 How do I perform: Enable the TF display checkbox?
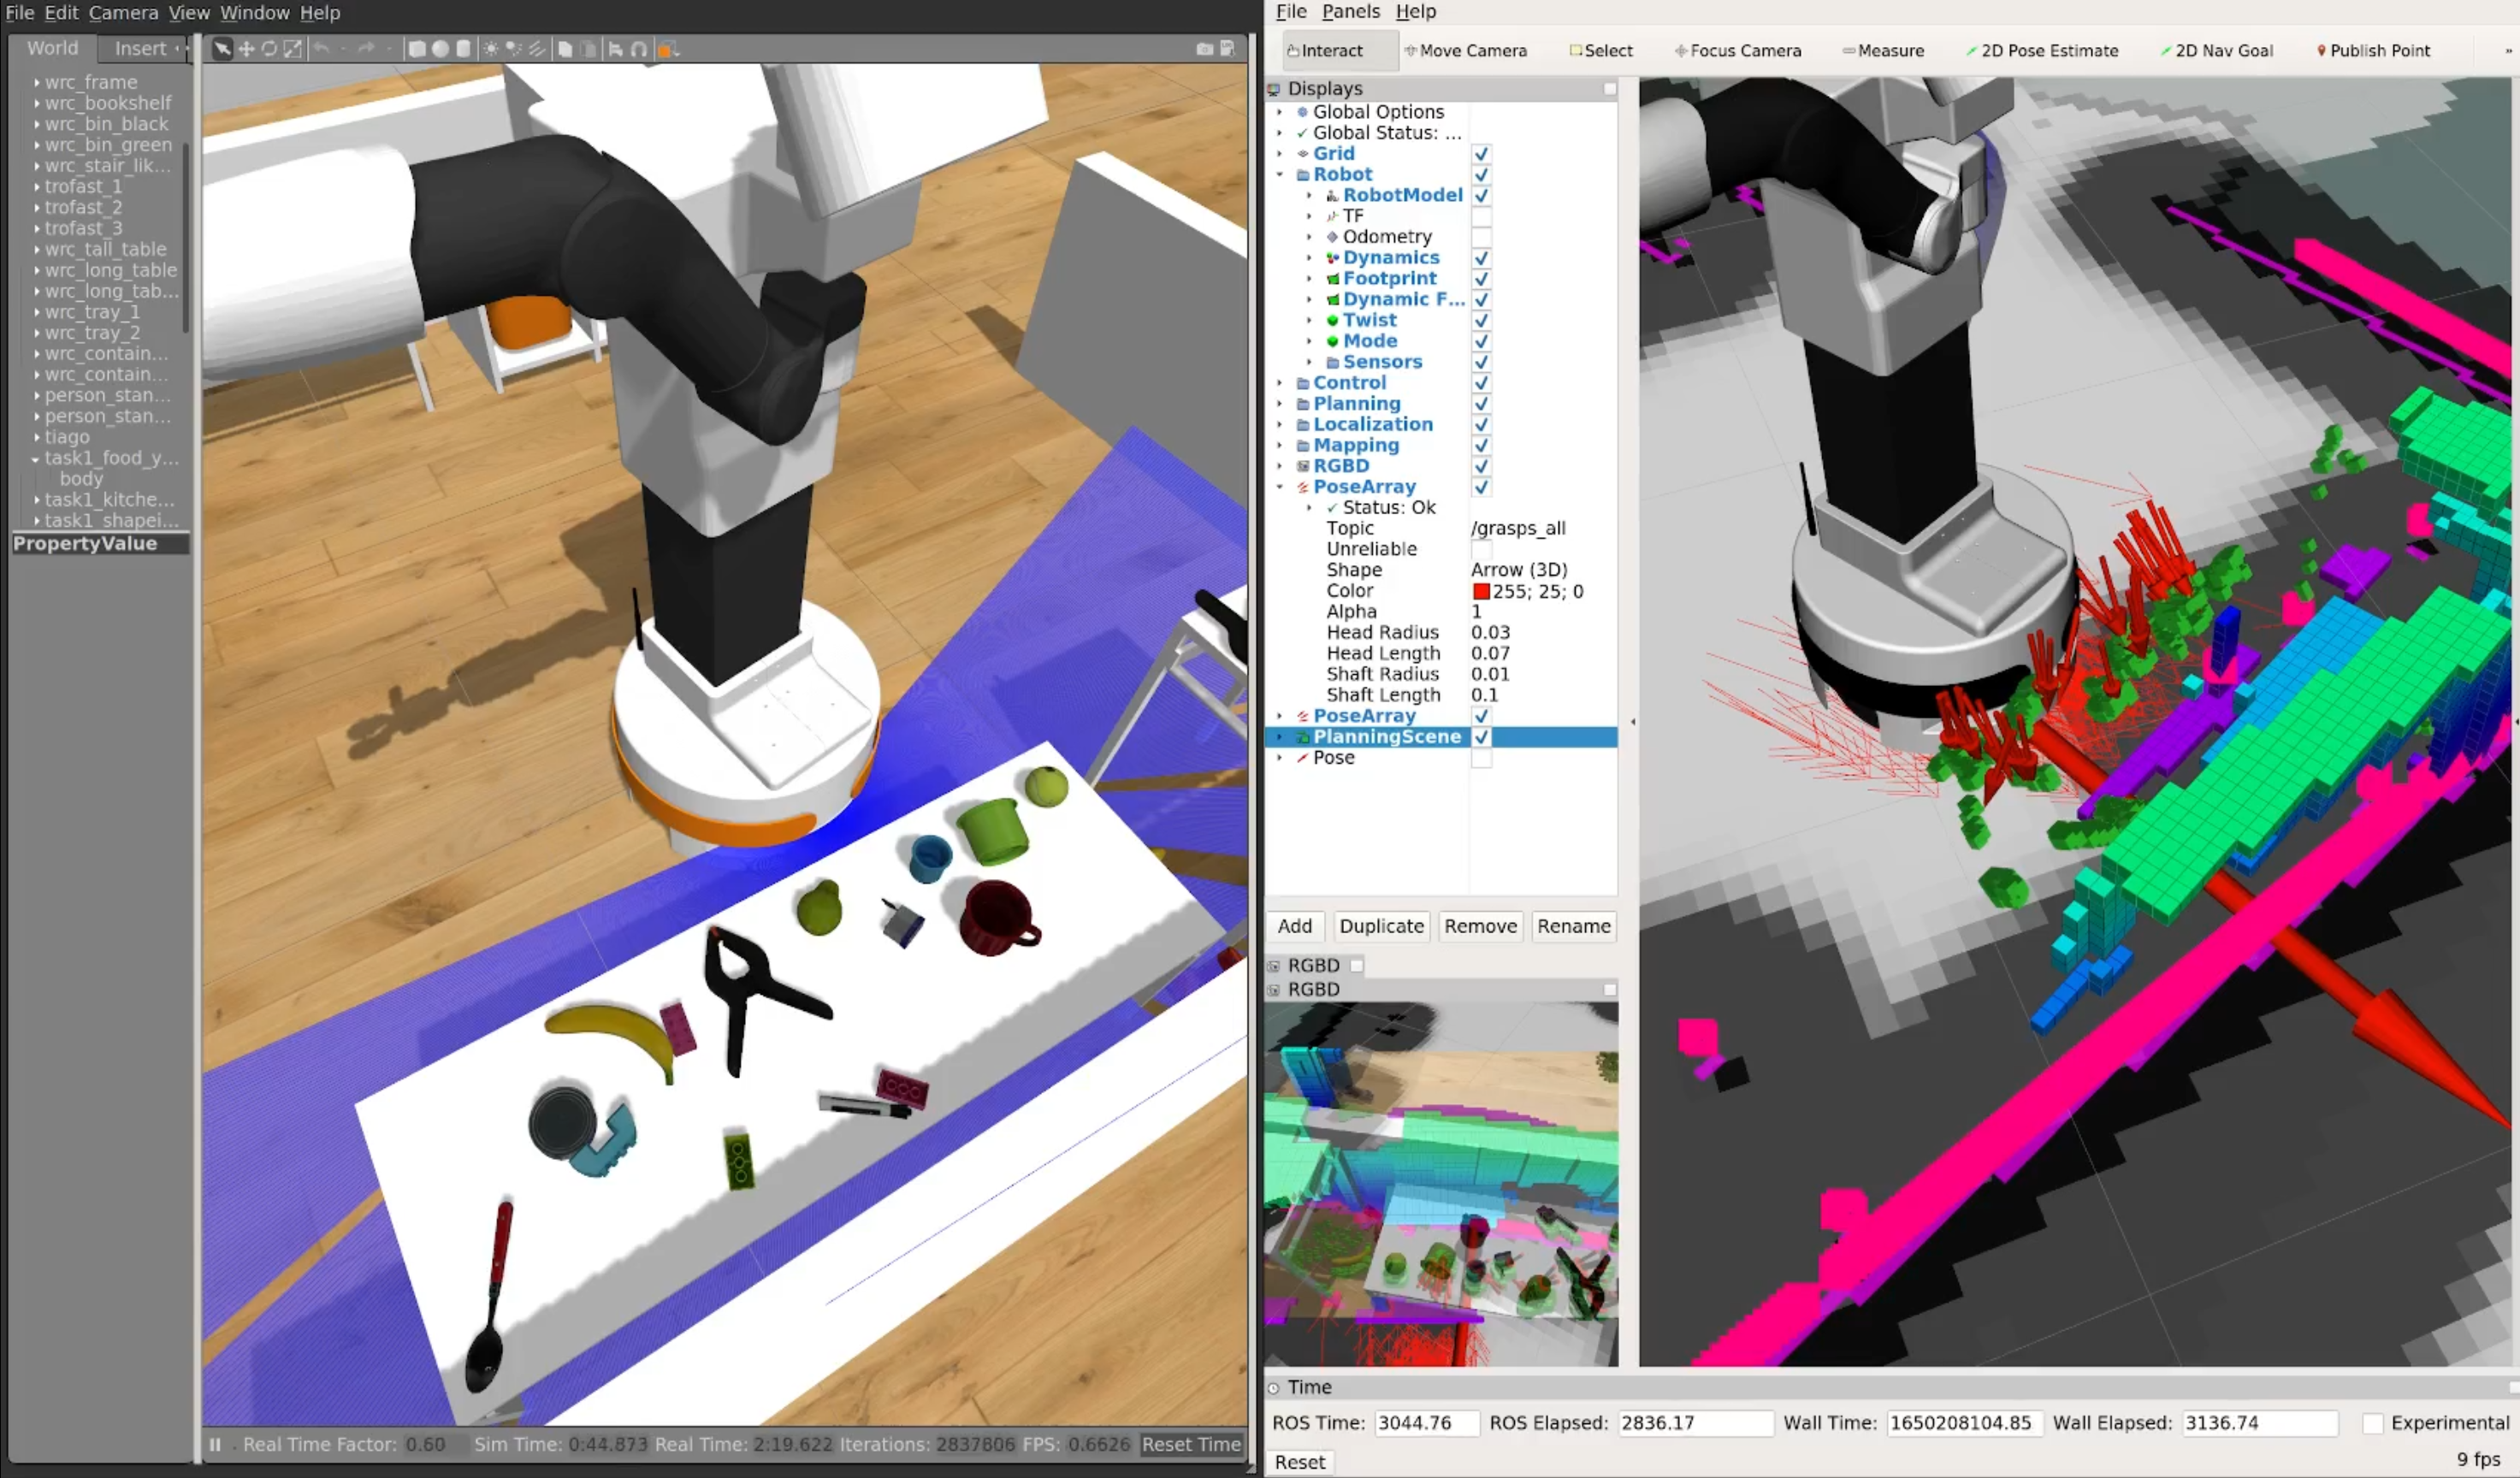click(x=1481, y=216)
